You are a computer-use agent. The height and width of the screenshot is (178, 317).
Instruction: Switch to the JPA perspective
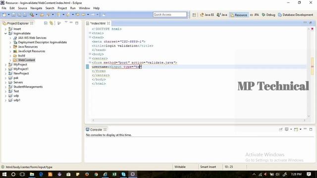(254, 15)
